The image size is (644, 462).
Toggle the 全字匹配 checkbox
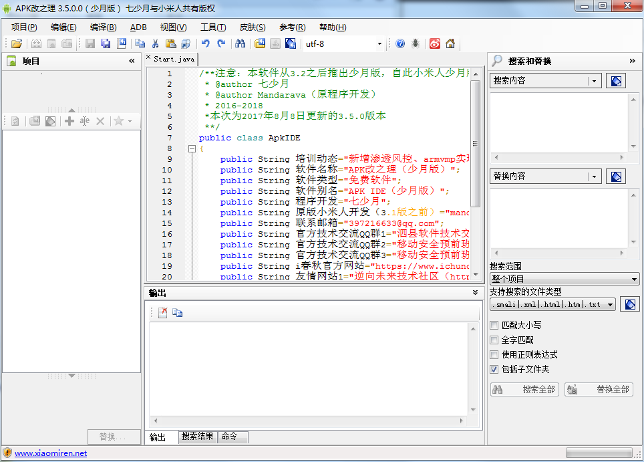click(494, 340)
